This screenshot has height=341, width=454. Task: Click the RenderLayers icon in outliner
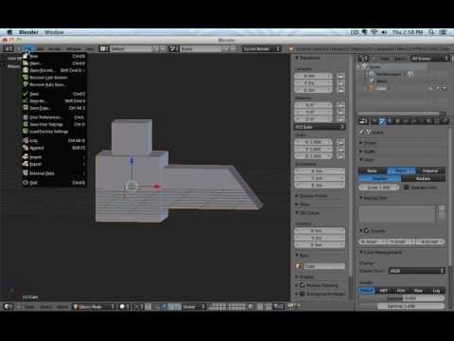372,74
